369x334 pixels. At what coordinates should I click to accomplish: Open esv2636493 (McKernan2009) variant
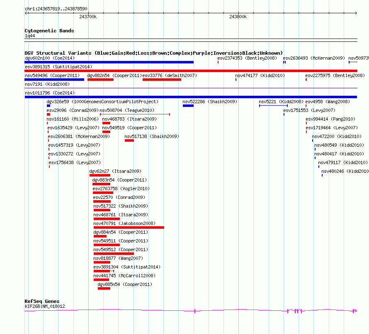coord(314,58)
